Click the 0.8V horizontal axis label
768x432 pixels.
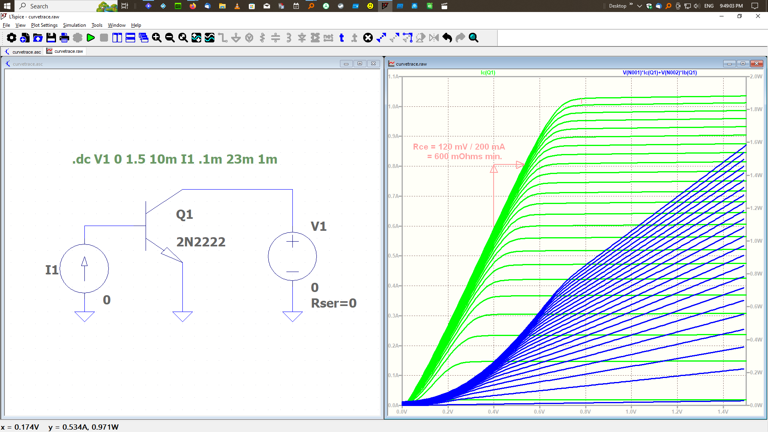tap(585, 412)
